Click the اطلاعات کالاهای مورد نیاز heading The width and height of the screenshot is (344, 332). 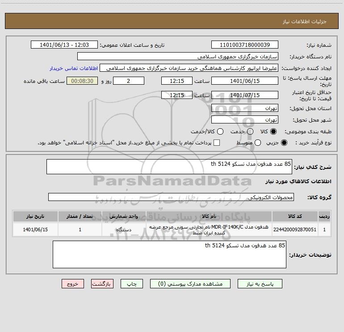[x=298, y=181]
